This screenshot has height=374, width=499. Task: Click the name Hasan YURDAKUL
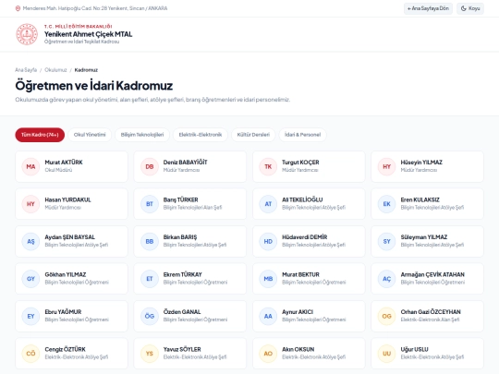tap(67, 199)
